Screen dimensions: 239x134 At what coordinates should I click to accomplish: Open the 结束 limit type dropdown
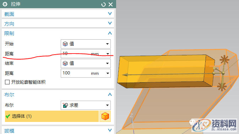[86, 63]
